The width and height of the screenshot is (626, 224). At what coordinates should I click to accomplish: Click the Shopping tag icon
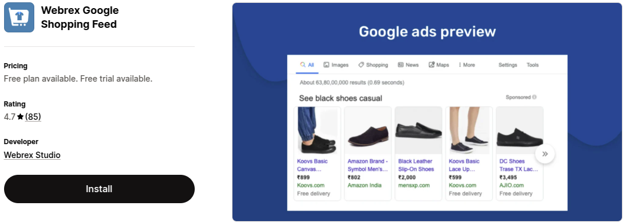(x=361, y=64)
